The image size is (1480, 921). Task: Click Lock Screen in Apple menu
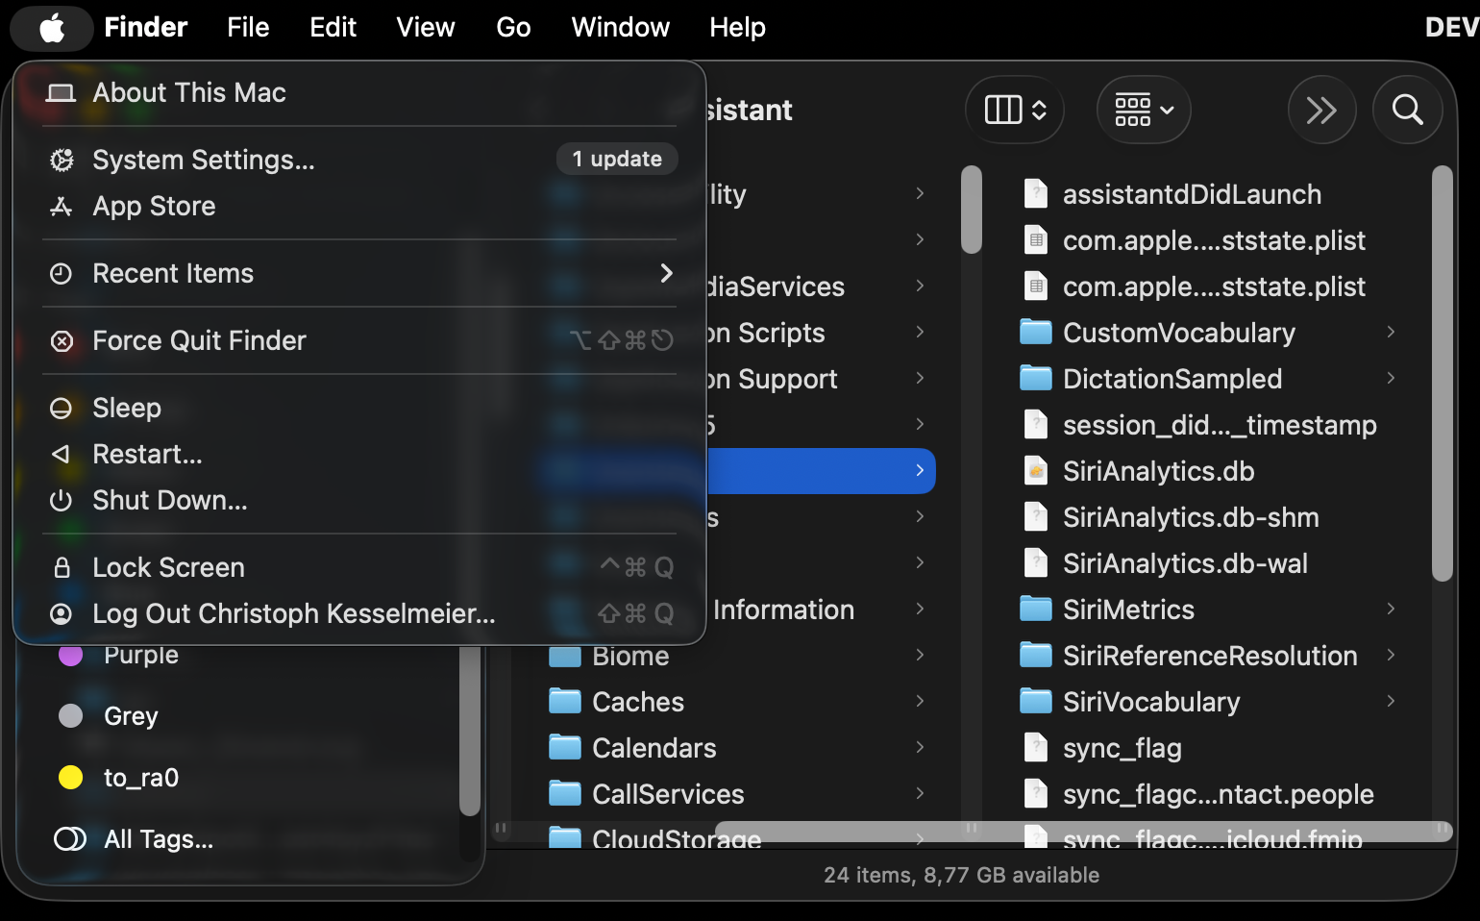click(x=168, y=567)
